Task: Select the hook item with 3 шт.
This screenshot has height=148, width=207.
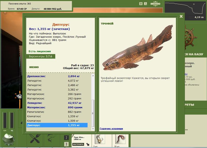Action: pos(100,139)
